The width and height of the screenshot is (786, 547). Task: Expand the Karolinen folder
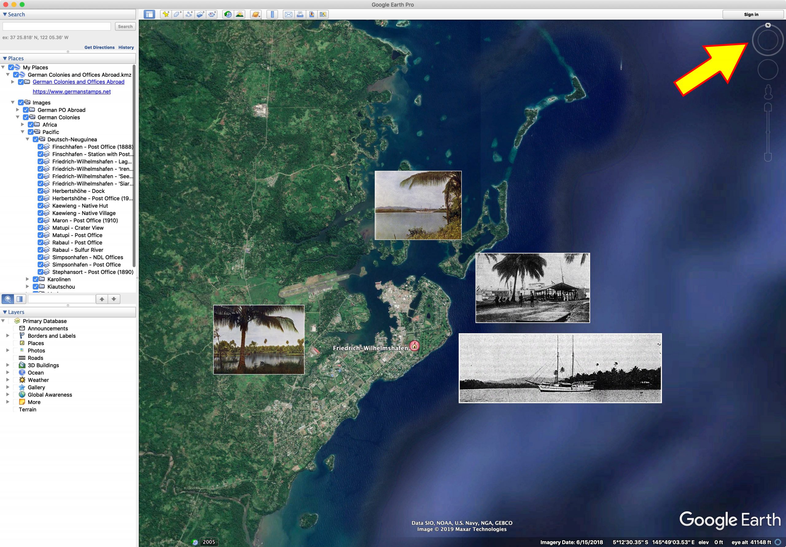27,279
